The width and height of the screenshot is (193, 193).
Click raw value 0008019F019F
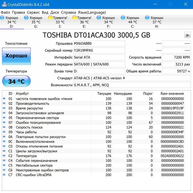click(x=172, y=108)
